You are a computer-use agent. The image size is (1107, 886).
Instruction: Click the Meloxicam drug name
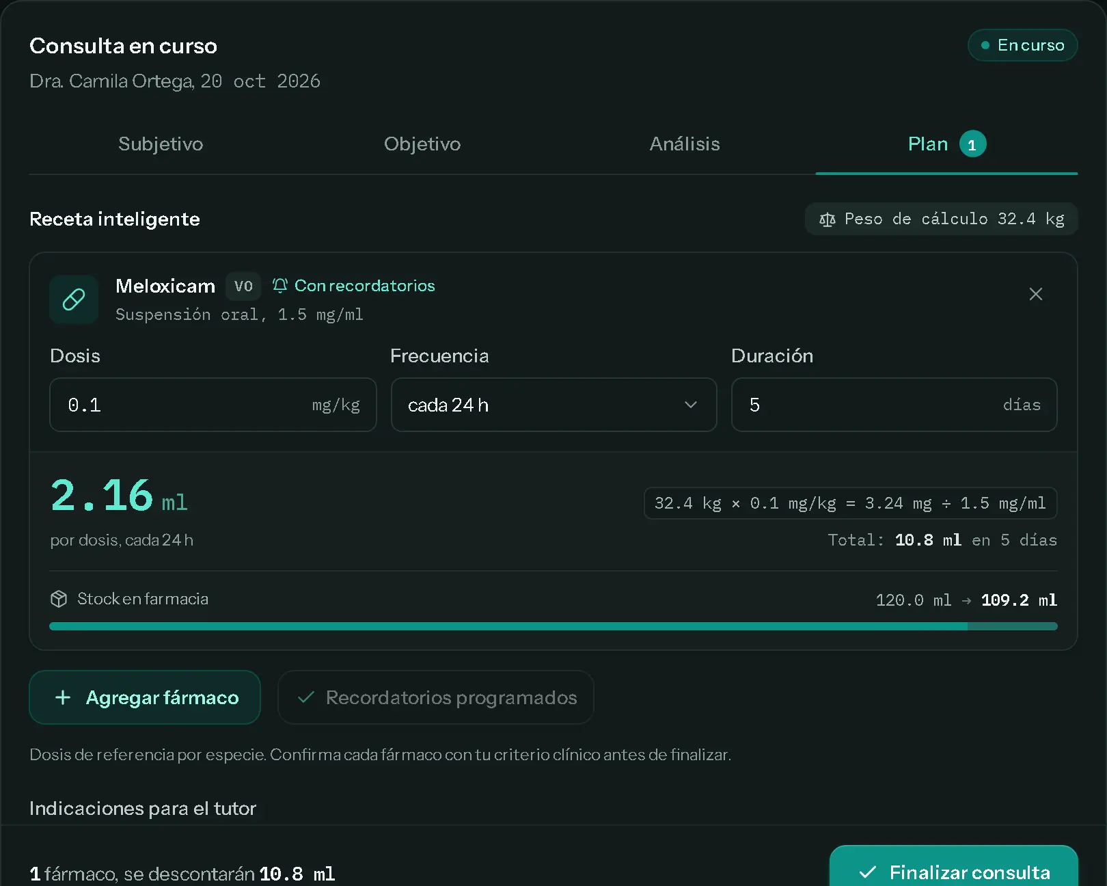(x=165, y=286)
